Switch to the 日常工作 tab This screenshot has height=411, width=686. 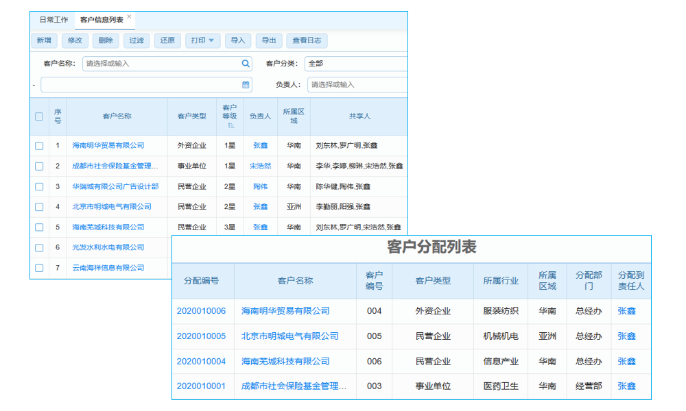(x=54, y=20)
